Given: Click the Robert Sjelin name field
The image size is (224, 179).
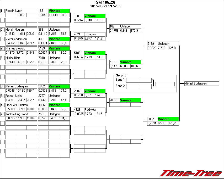Looking at the screenshot, I should point(21,96).
